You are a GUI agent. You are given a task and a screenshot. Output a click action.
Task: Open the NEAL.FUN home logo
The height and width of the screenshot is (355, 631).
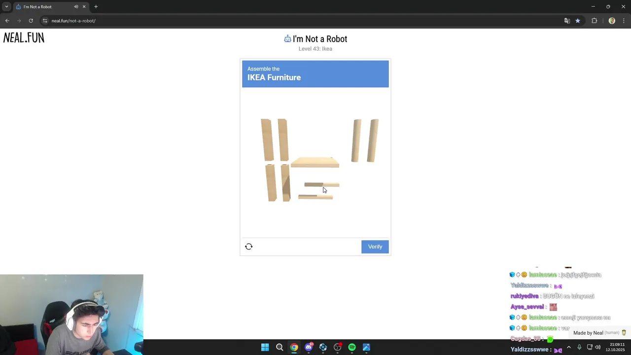coord(24,38)
